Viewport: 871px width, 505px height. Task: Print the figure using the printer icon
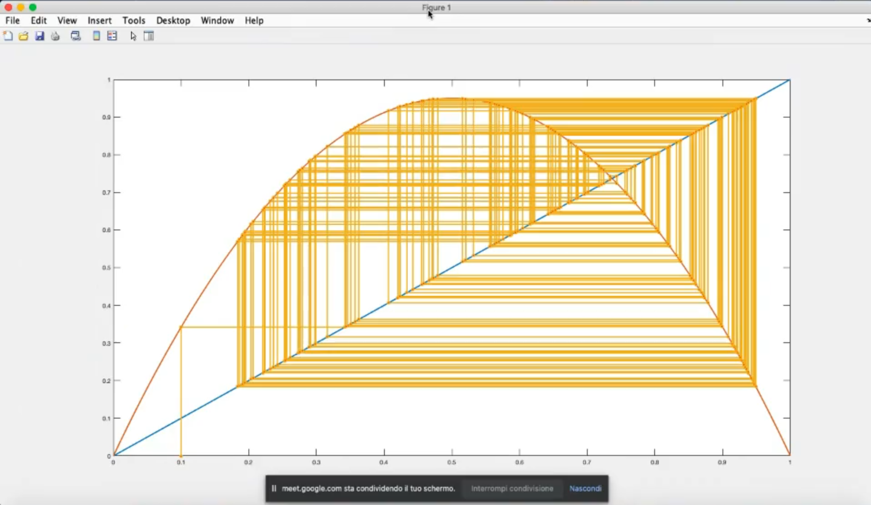click(x=55, y=36)
